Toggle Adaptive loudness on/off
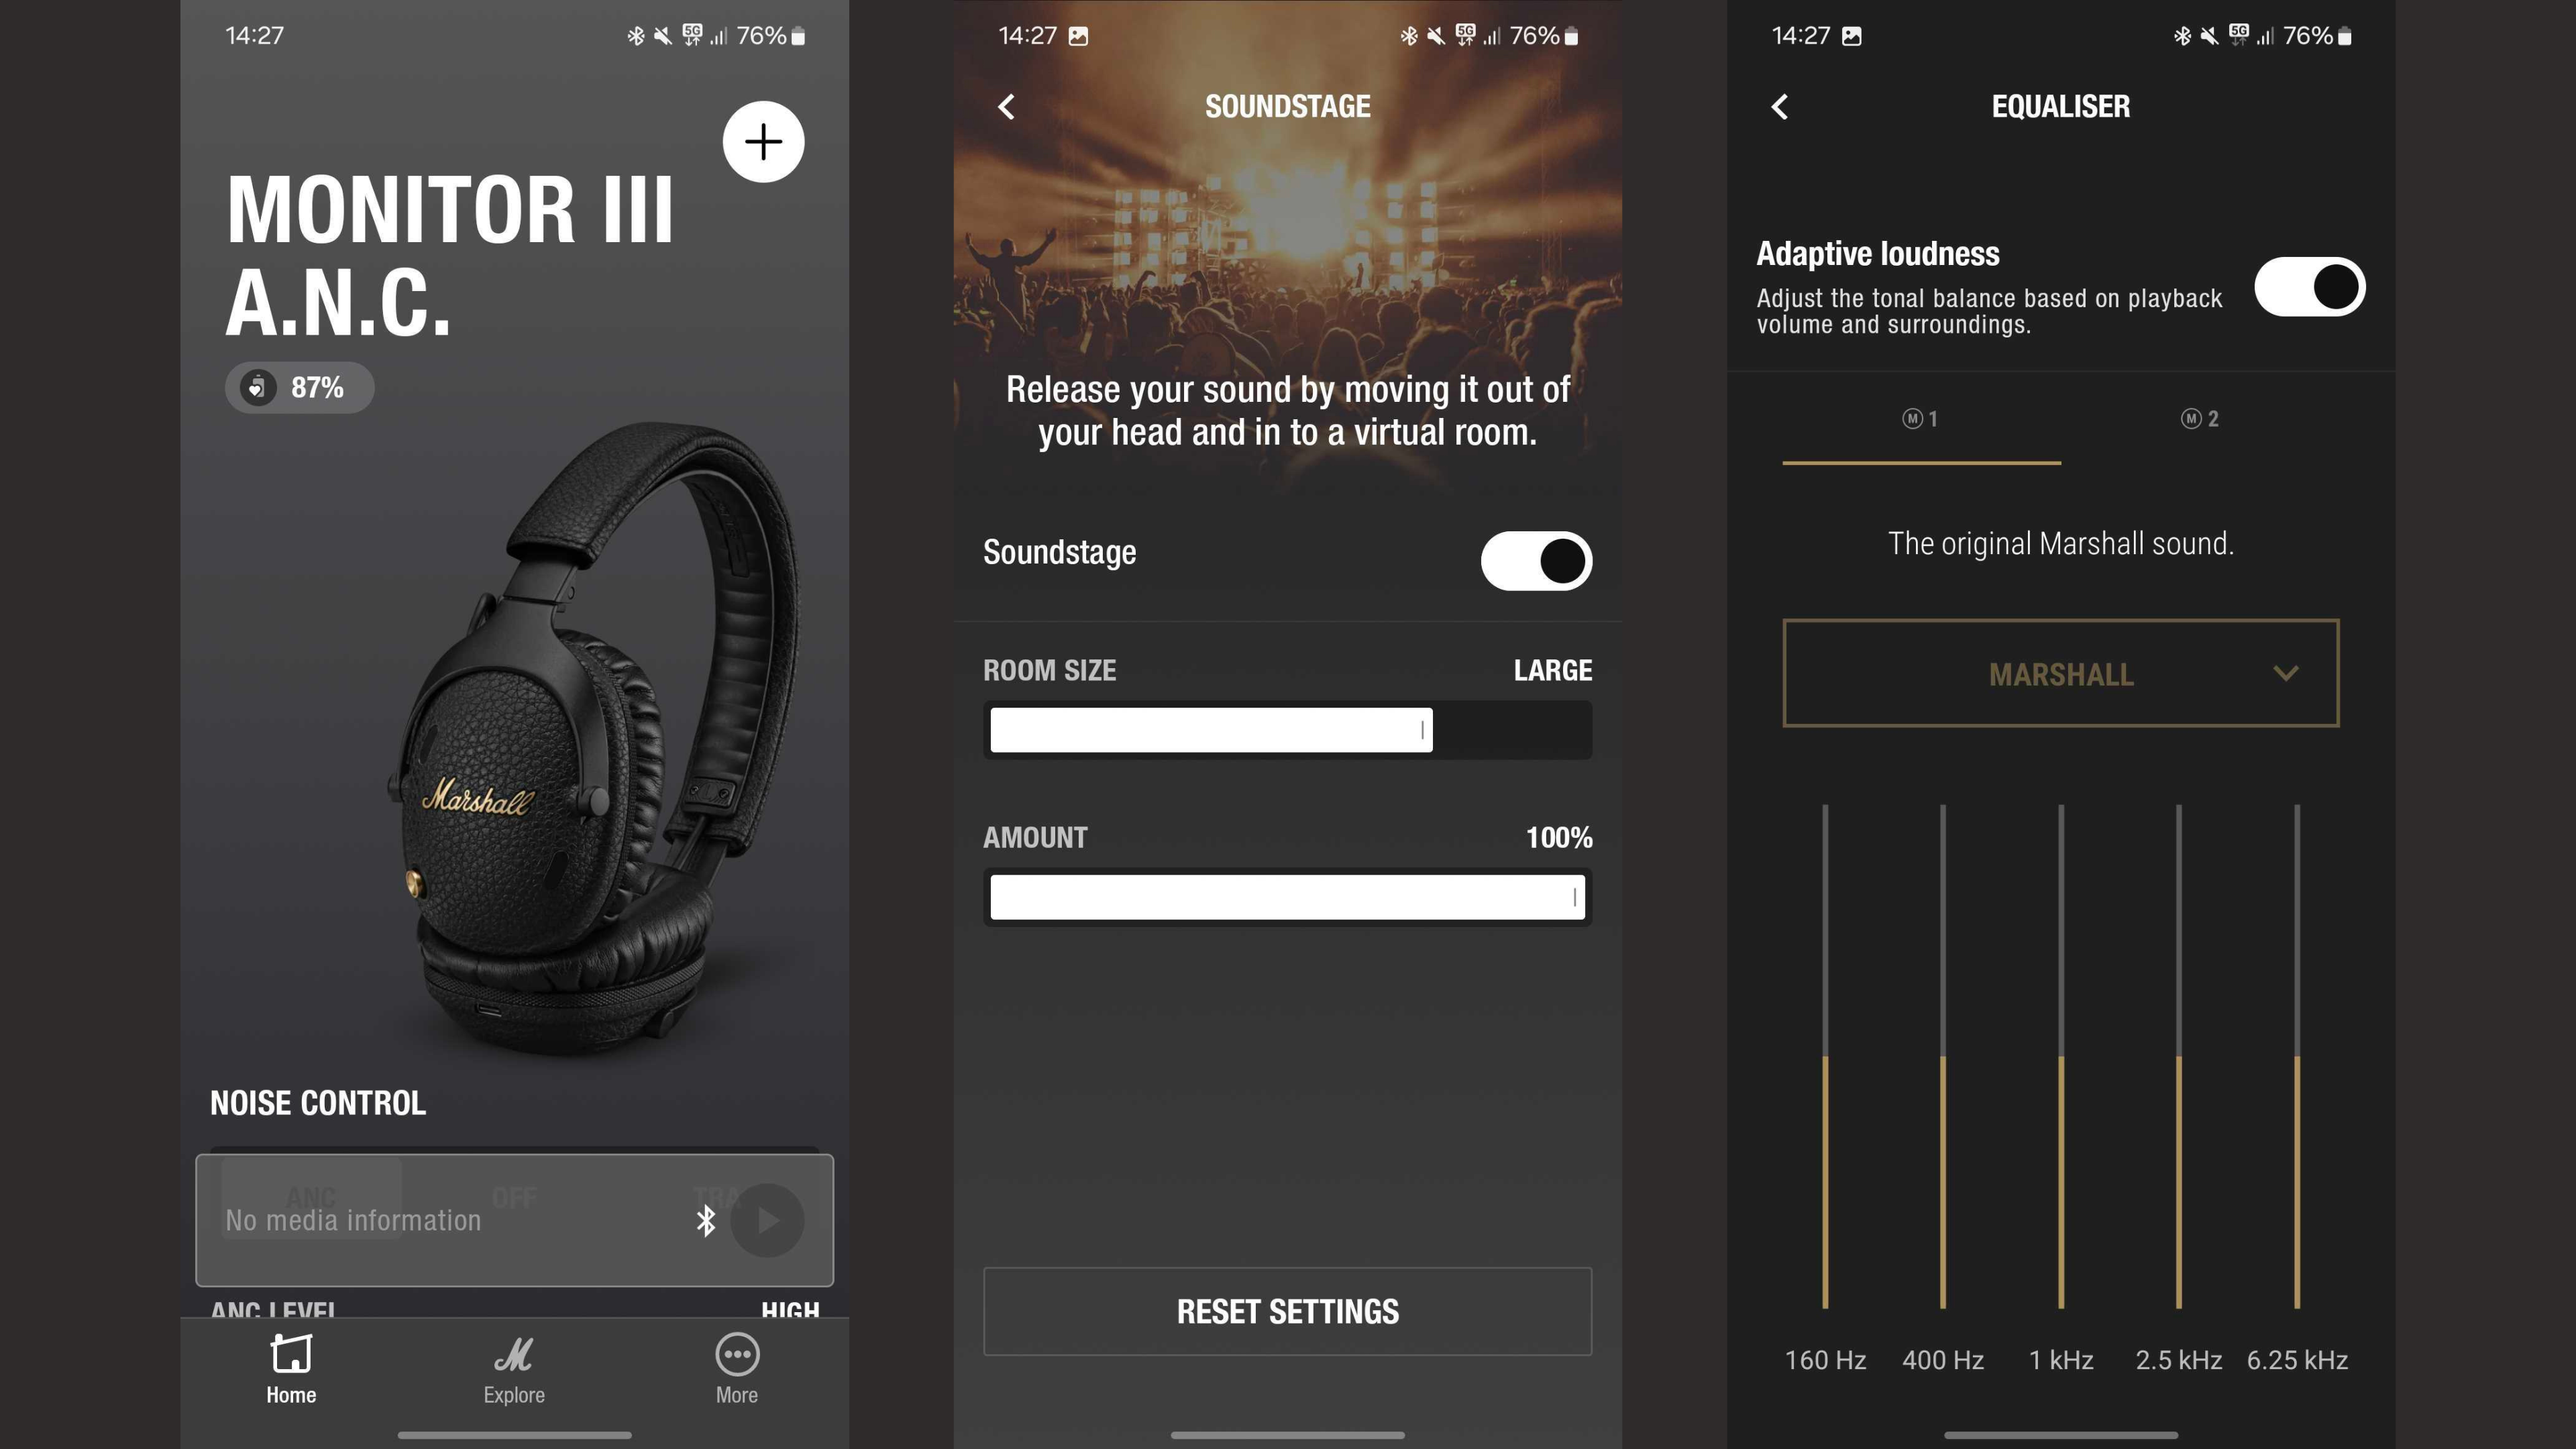 [x=2312, y=285]
